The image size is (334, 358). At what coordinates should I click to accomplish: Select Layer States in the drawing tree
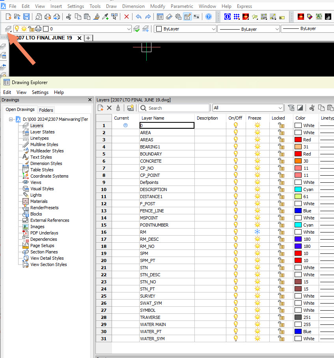(43, 132)
